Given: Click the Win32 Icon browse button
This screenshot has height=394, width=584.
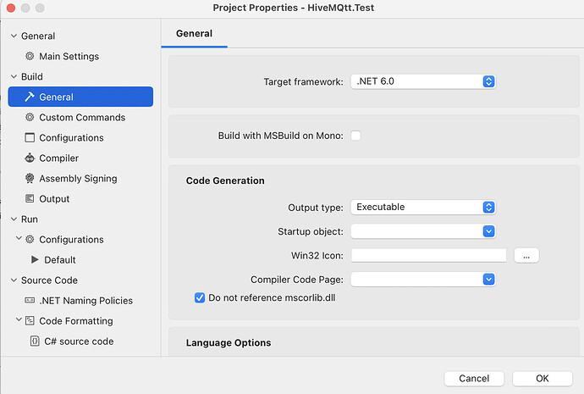Looking at the screenshot, I should 526,255.
